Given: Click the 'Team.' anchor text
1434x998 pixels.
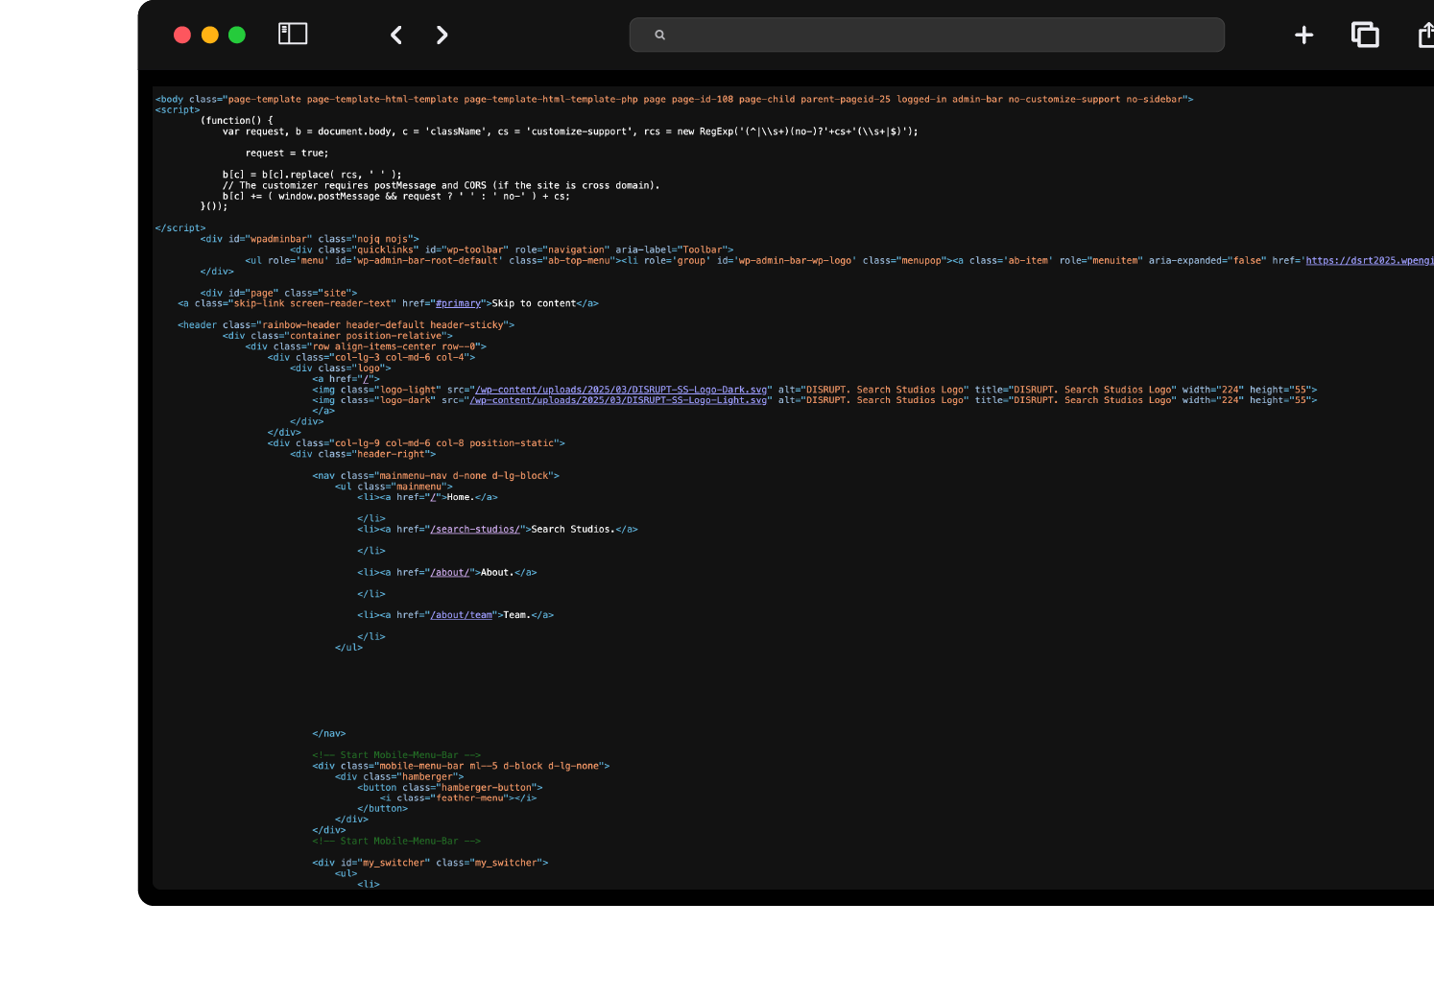Looking at the screenshot, I should coord(517,615).
